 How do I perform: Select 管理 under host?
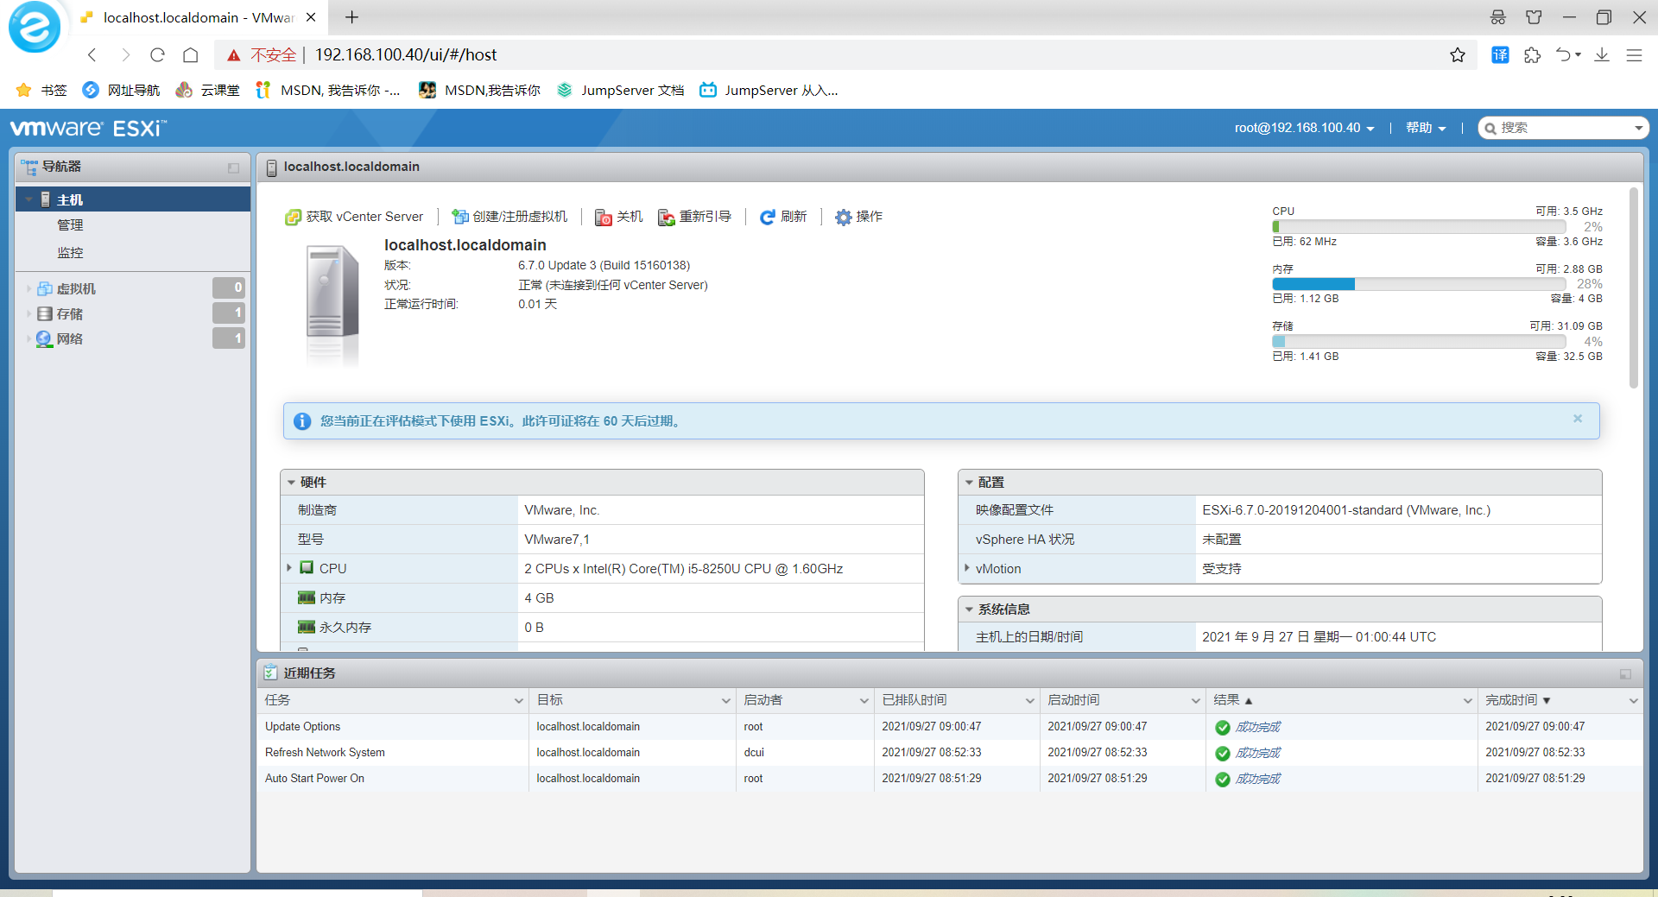pyautogui.click(x=70, y=225)
